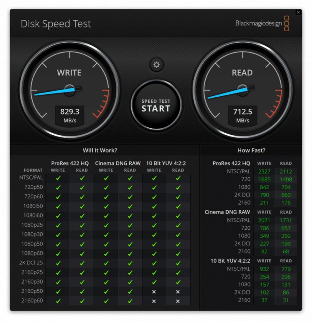
Task: Click the 1080i50 10 Bit YUV write checkmark
Action: 154,206
